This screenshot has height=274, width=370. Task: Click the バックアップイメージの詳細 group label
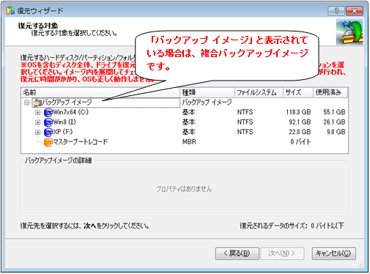click(59, 160)
